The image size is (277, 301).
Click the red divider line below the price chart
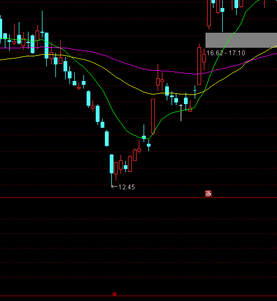tap(138, 197)
